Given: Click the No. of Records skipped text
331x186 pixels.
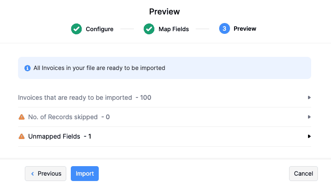Looking at the screenshot, I should 63,117.
